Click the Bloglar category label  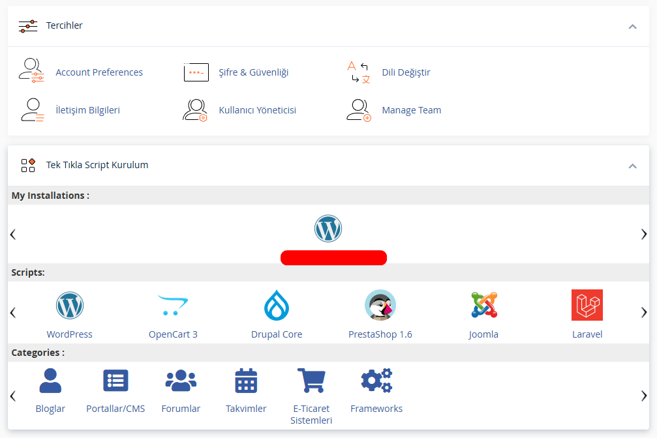[x=50, y=409]
